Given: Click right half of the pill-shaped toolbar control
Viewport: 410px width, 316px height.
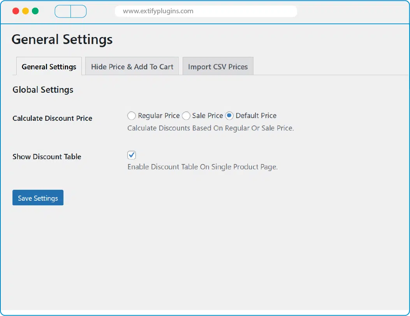Looking at the screenshot, I should 78,11.
